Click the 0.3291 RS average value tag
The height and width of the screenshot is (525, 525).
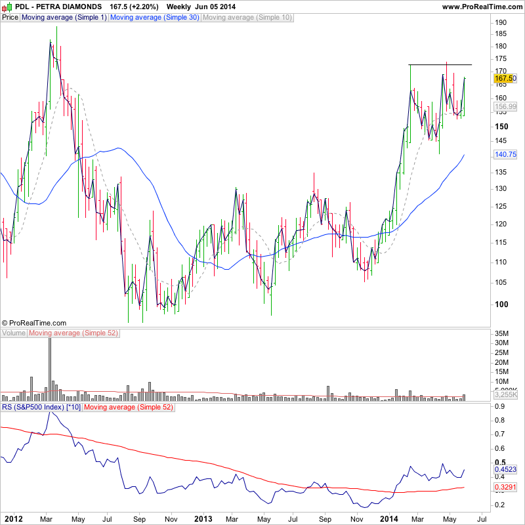click(505, 487)
